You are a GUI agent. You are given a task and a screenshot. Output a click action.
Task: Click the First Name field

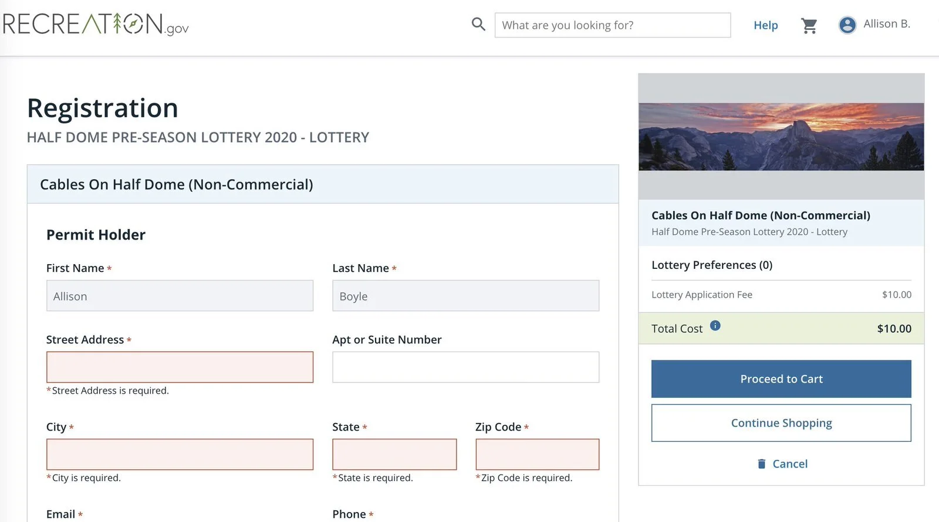click(x=180, y=296)
